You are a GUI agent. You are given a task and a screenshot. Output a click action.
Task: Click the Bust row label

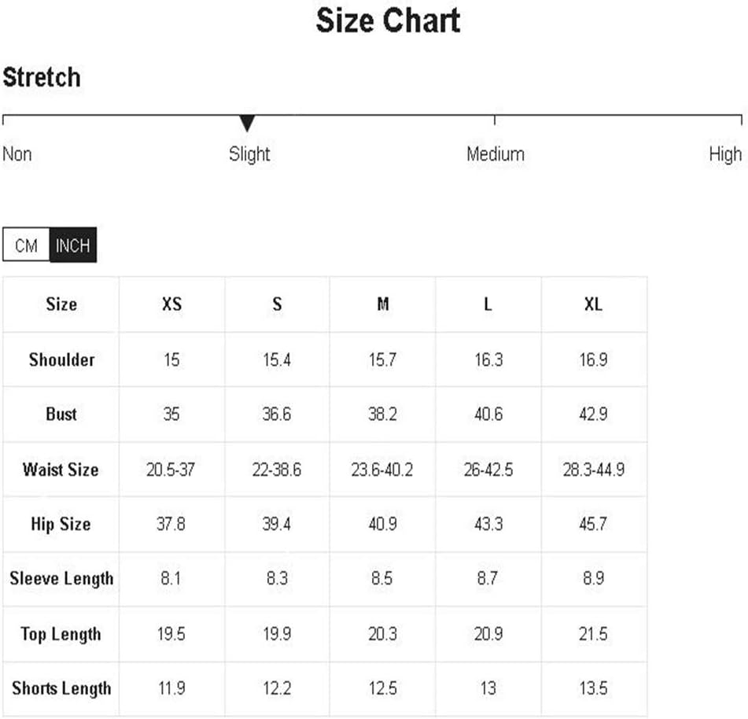[61, 414]
